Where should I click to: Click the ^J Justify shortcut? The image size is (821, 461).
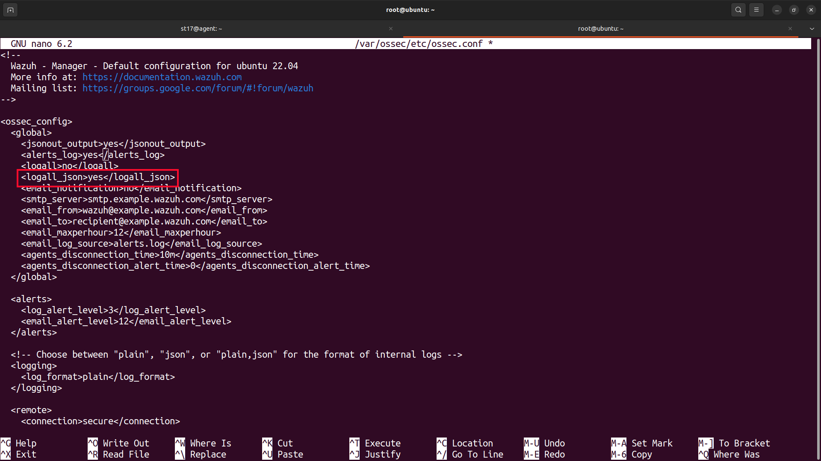[375, 454]
